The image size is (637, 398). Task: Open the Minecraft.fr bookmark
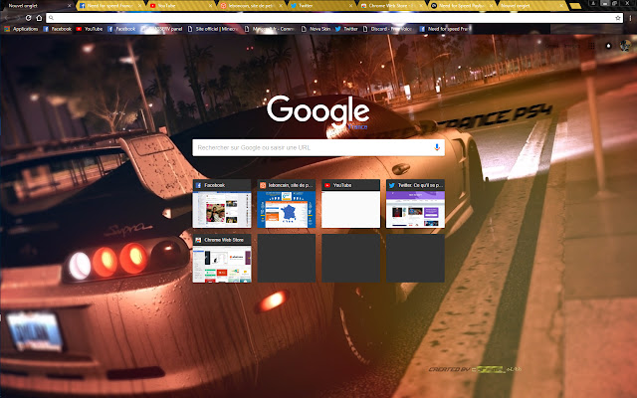click(270, 29)
